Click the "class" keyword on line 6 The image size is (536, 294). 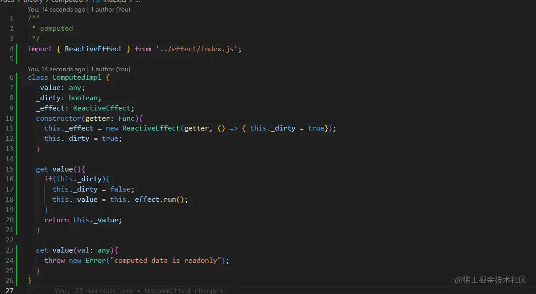[38, 78]
